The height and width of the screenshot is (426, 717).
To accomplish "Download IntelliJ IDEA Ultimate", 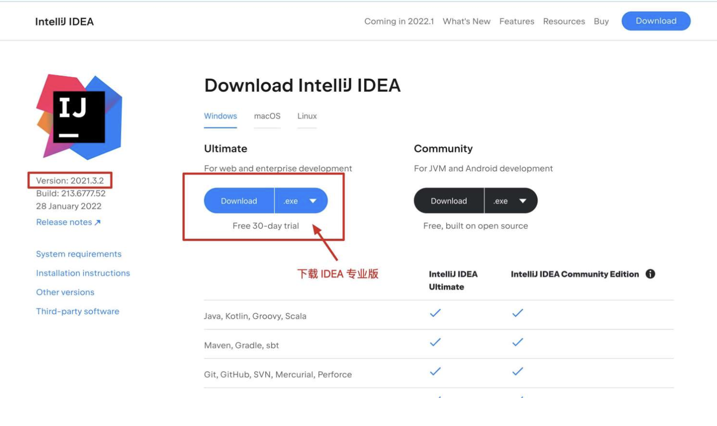I will pos(239,201).
